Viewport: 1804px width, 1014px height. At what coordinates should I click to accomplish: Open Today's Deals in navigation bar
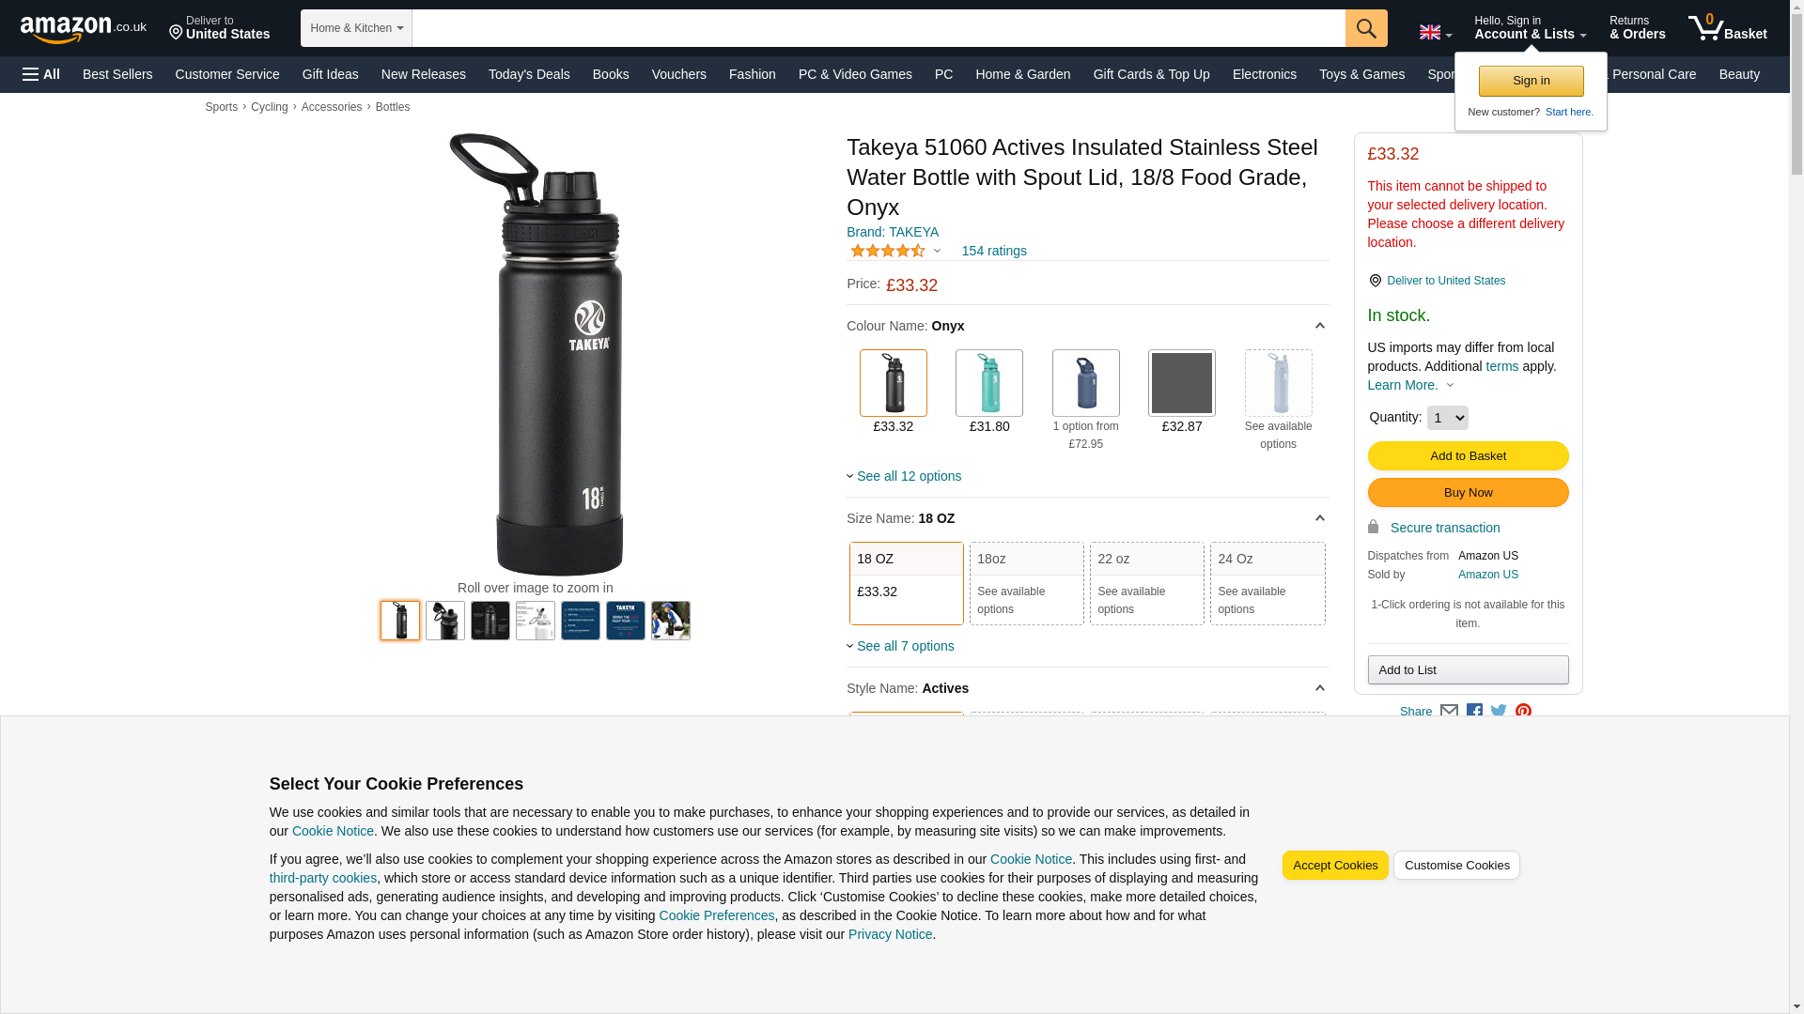click(529, 74)
